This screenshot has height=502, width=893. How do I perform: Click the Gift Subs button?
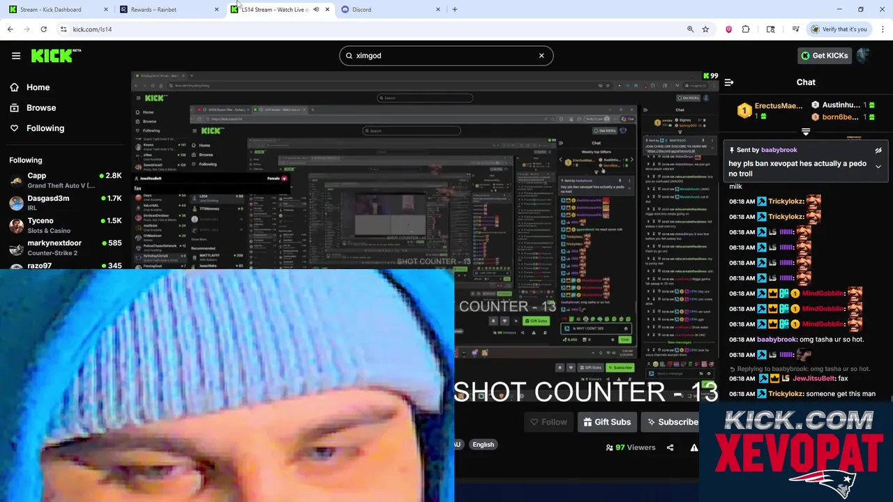tap(607, 422)
